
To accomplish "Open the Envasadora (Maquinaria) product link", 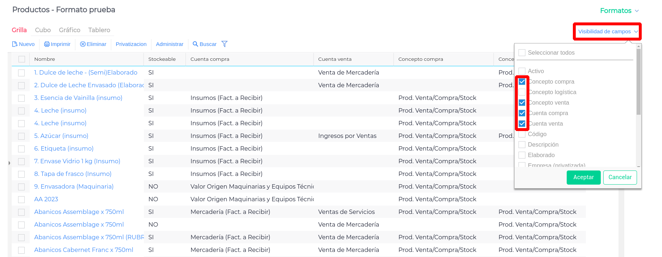I will [74, 186].
